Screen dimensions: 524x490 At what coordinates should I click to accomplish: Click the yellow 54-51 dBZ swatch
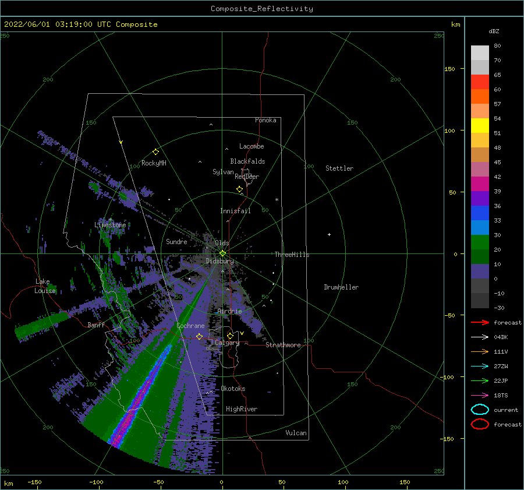[x=480, y=126]
